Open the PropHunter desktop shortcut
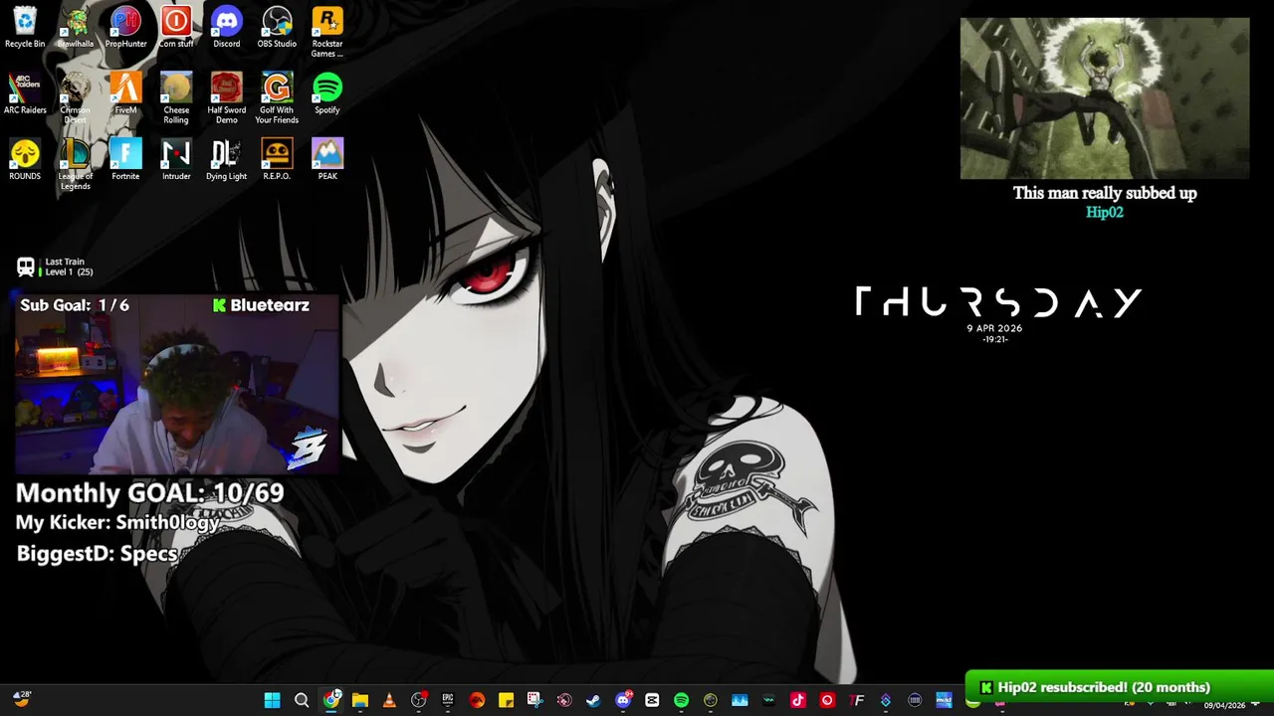 click(125, 27)
